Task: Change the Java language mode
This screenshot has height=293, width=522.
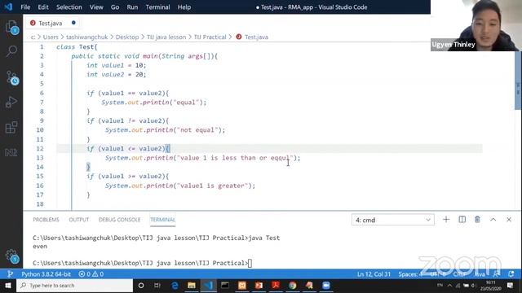Action: point(480,274)
